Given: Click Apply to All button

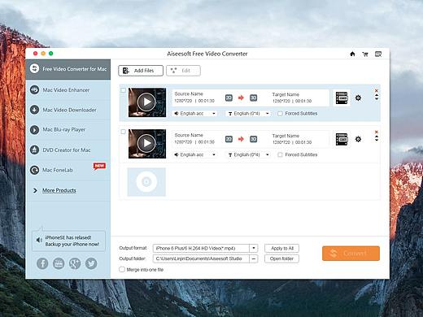Looking at the screenshot, I should (x=282, y=248).
